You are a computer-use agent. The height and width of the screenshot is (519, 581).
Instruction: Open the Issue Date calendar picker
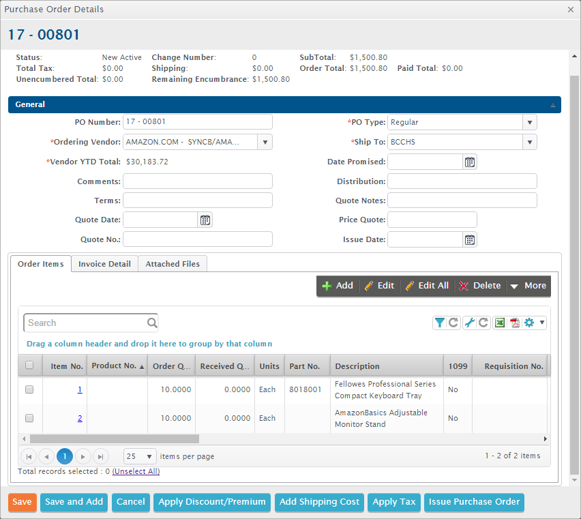[469, 239]
